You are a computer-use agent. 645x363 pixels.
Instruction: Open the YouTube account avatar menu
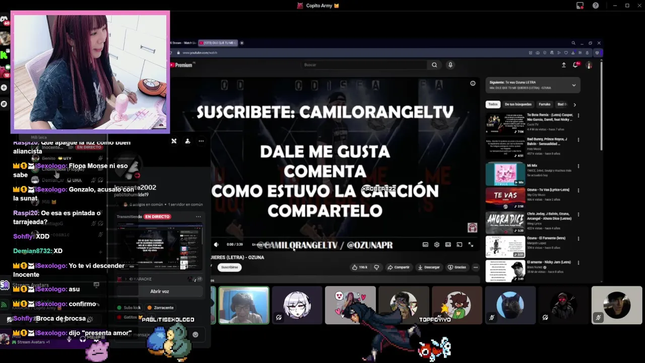[589, 65]
